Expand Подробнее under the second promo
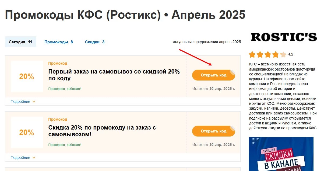The height and width of the screenshot is (171, 324). [x=20, y=158]
